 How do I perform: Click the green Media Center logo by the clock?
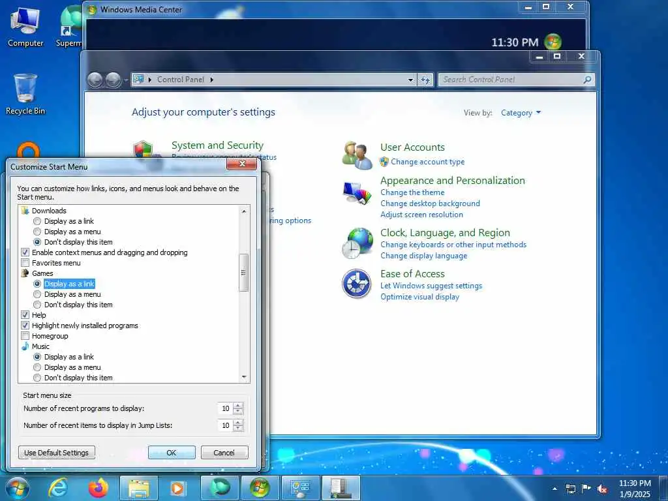point(553,42)
